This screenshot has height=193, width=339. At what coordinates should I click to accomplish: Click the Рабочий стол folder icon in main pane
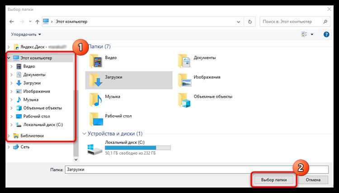pos(96,119)
